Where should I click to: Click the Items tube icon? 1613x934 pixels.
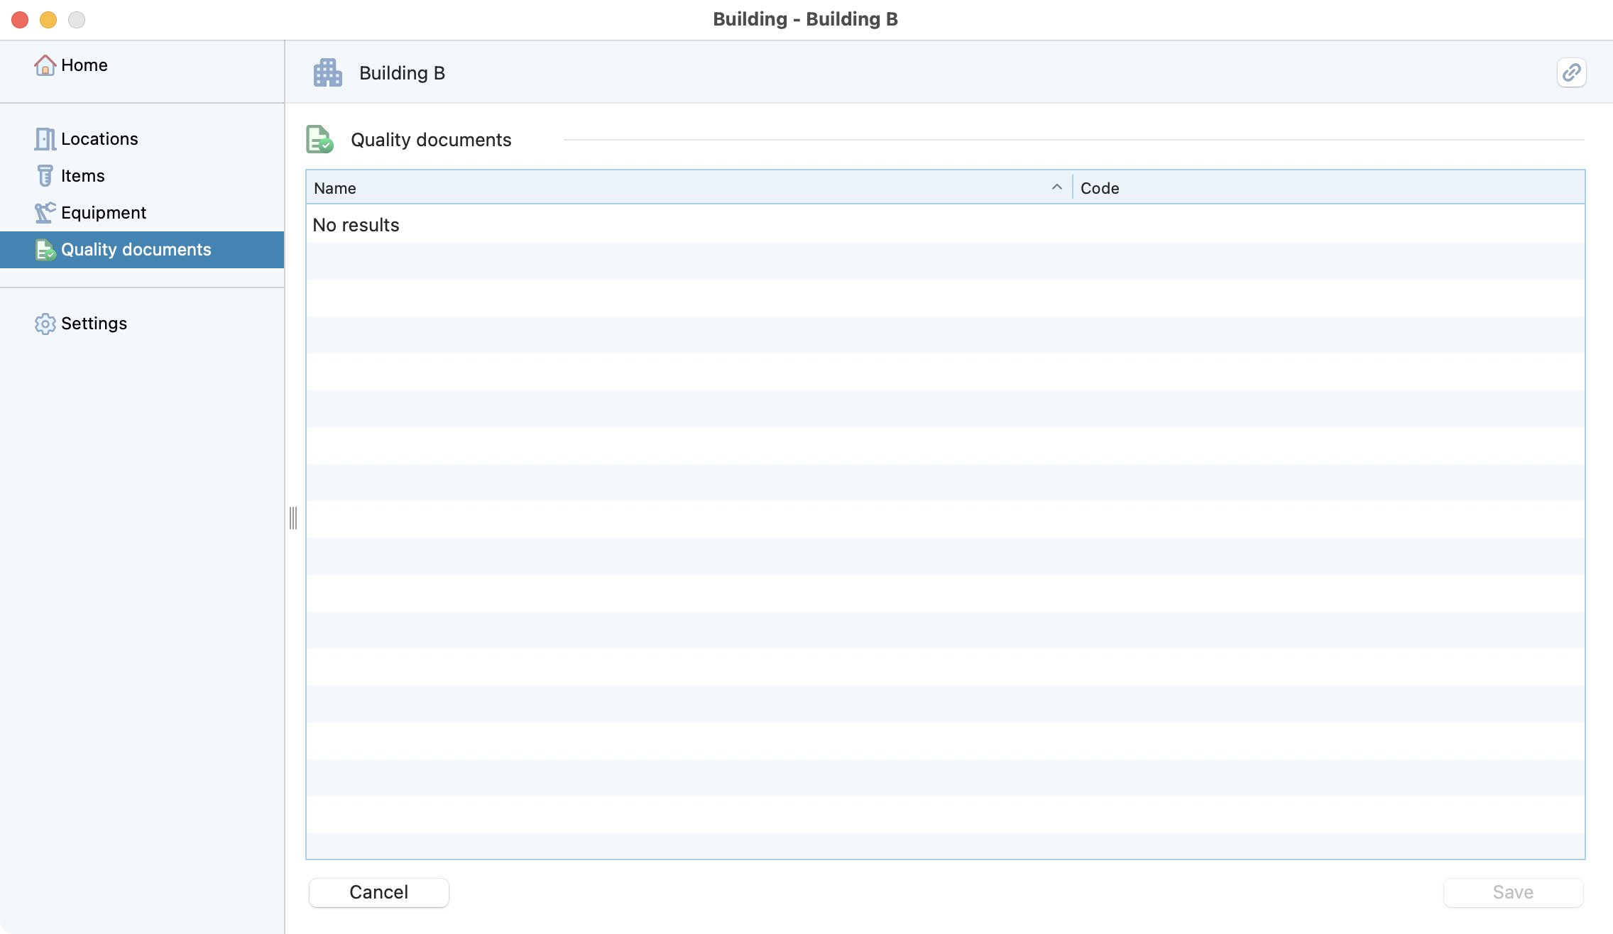click(45, 176)
